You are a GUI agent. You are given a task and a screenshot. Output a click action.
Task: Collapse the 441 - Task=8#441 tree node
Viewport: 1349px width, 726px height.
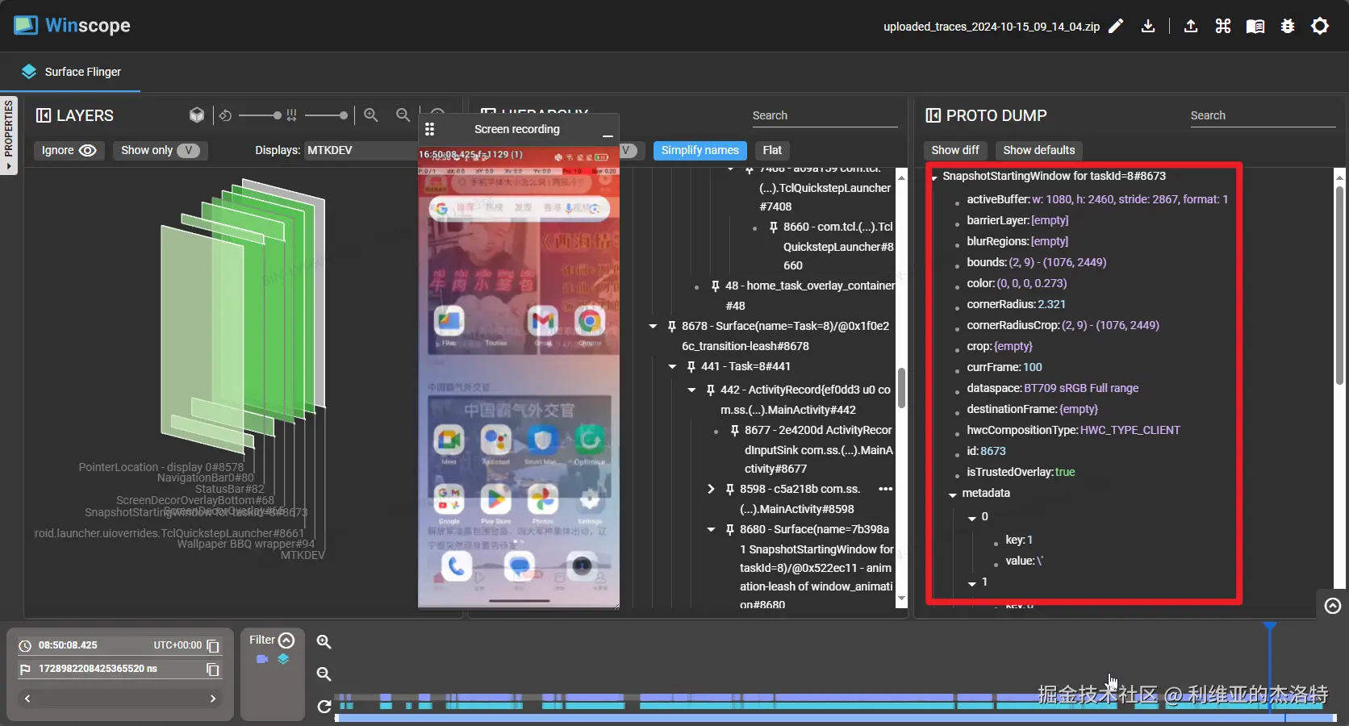pyautogui.click(x=672, y=367)
